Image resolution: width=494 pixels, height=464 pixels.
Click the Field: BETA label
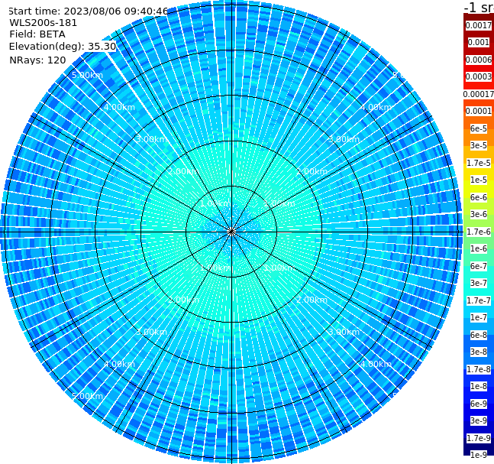point(37,34)
